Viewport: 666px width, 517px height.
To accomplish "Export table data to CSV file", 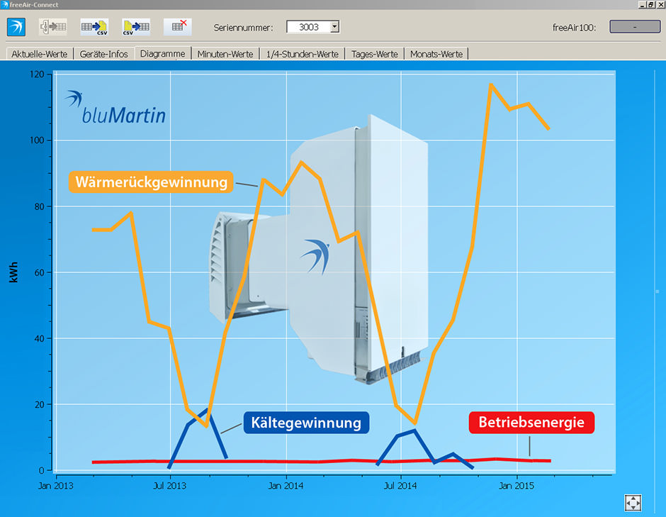I will 94,27.
